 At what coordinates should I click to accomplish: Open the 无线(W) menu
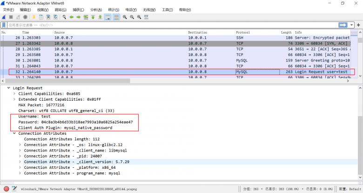149,10
